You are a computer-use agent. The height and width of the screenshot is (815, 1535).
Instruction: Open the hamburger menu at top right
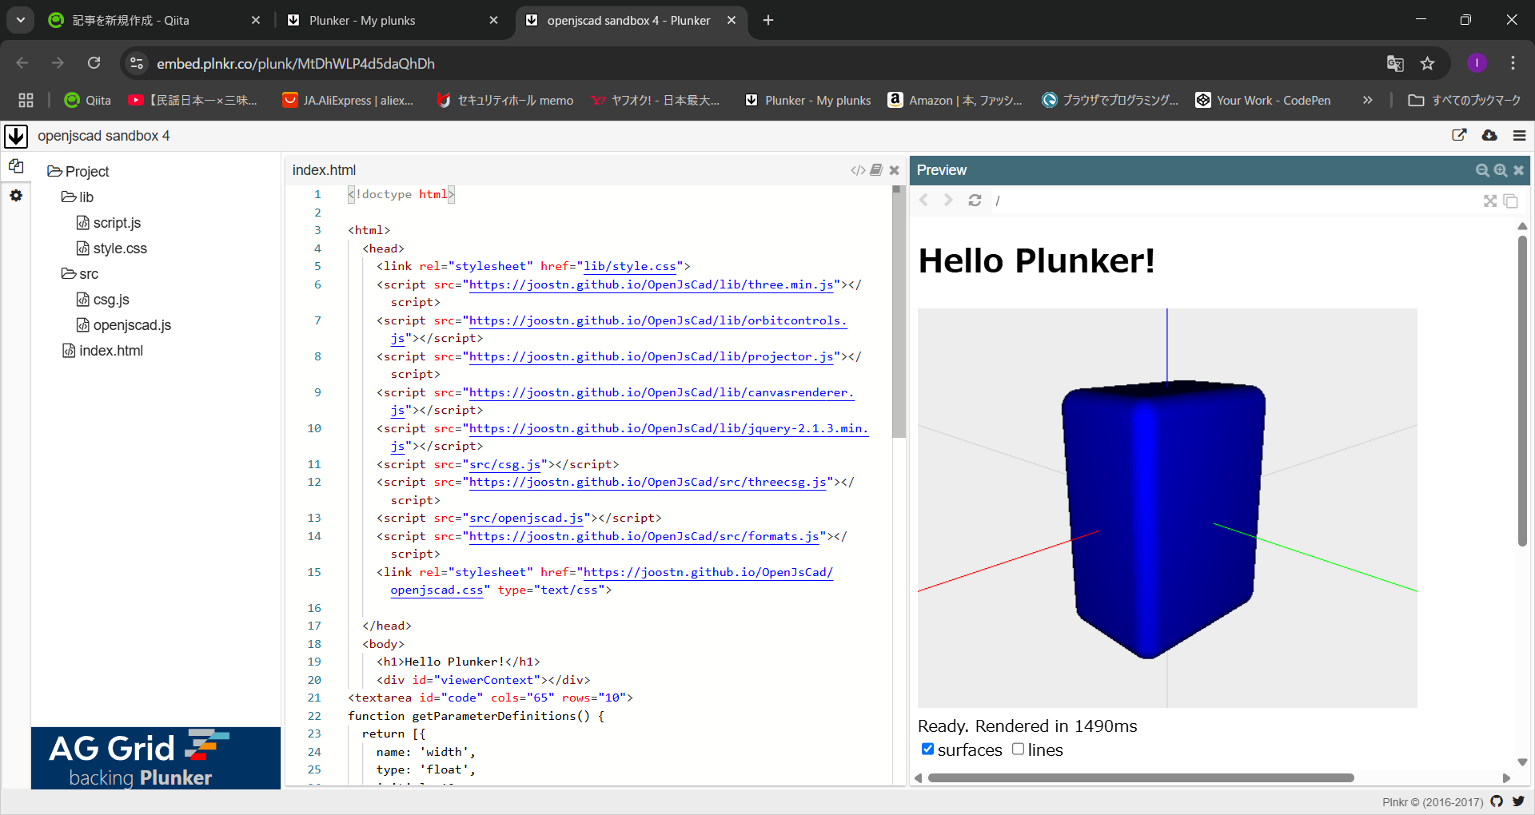1519,136
